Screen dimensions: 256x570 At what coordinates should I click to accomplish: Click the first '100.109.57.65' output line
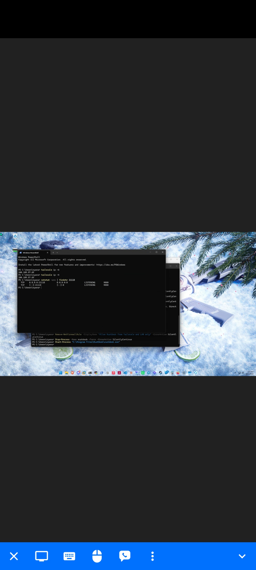coord(26,272)
